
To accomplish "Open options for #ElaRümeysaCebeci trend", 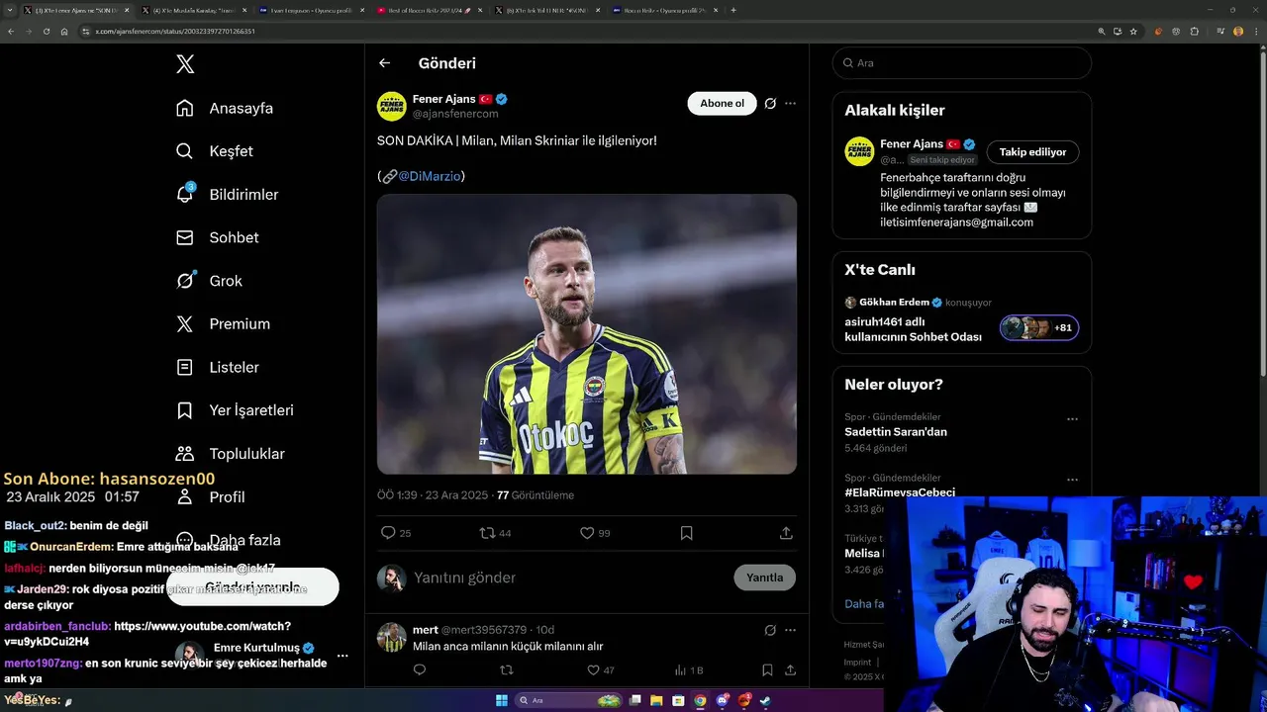I will (x=1072, y=480).
